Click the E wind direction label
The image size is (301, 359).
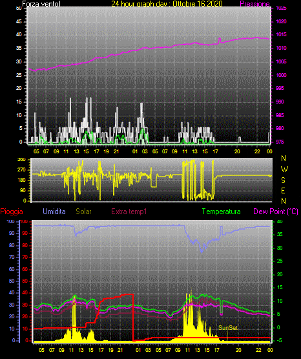click(x=283, y=190)
